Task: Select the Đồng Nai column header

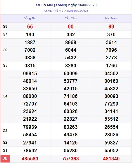Action: [x=30, y=18]
